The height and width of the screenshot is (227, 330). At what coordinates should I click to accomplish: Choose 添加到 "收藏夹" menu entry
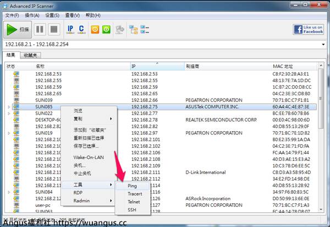tap(89, 130)
